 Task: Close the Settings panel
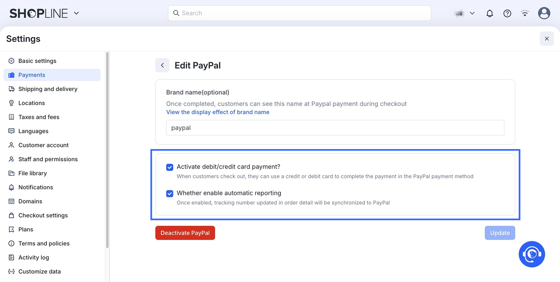(547, 39)
